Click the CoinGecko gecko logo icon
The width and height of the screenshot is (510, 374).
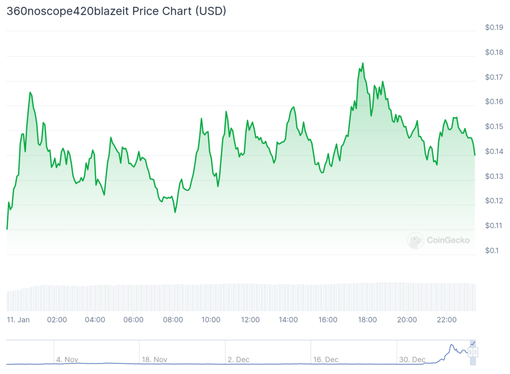point(415,241)
